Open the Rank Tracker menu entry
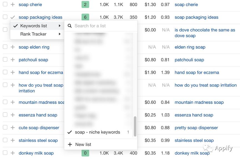Screen dimensions: 240x159 point(33,34)
